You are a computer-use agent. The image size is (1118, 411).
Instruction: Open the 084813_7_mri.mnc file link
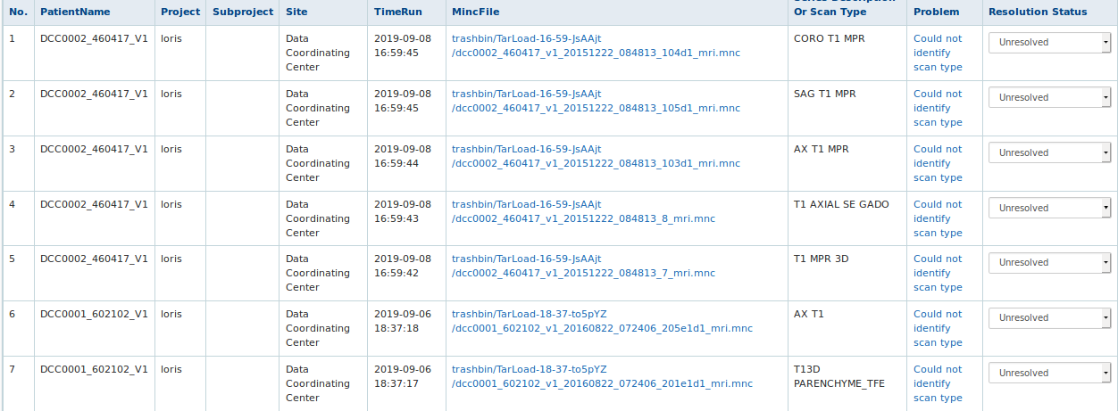[x=583, y=267]
